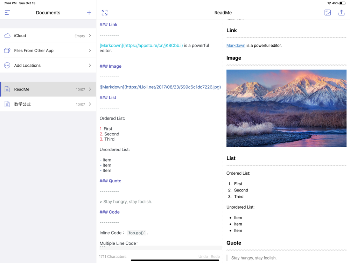Image resolution: width=350 pixels, height=263 pixels.
Task: Select the 数学公式 document
Action: click(x=48, y=104)
